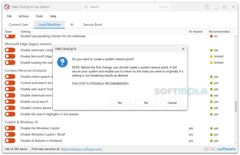
Task: Close the O&O ShutUp10 dialog
Action: (x=183, y=49)
